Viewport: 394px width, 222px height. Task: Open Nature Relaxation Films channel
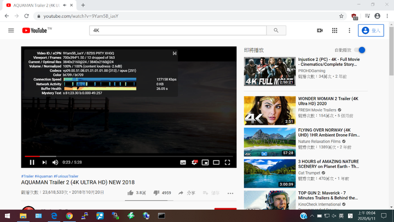click(319, 141)
